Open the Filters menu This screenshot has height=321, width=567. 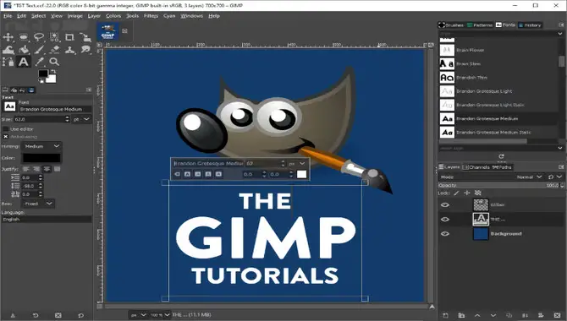151,16
